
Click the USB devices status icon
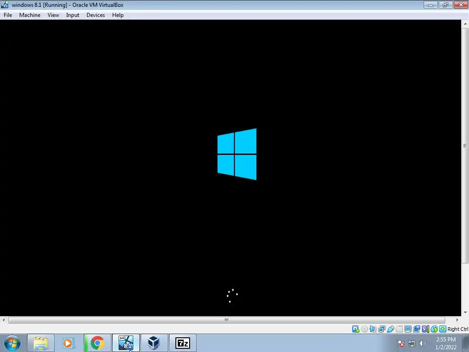tap(390, 329)
